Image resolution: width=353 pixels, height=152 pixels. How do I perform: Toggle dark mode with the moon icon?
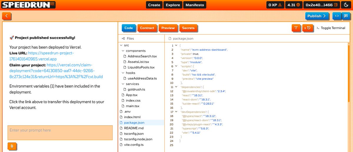click(346, 5)
